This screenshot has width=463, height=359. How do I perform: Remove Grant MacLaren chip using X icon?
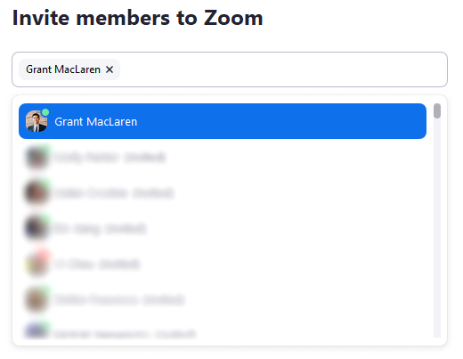coord(110,69)
